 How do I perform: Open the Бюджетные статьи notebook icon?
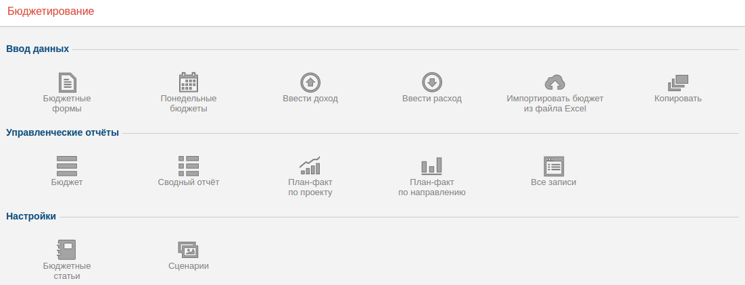tap(66, 250)
